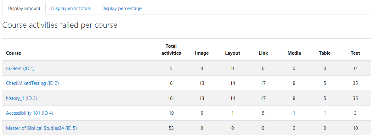This screenshot has height=137, width=373.
Task: Select Link value 5 in Accessibility 101 row
Action: (x=263, y=113)
